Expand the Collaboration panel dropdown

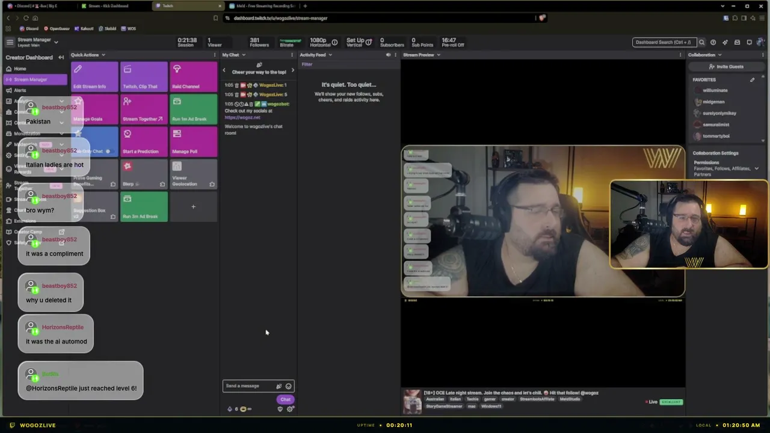(x=719, y=55)
